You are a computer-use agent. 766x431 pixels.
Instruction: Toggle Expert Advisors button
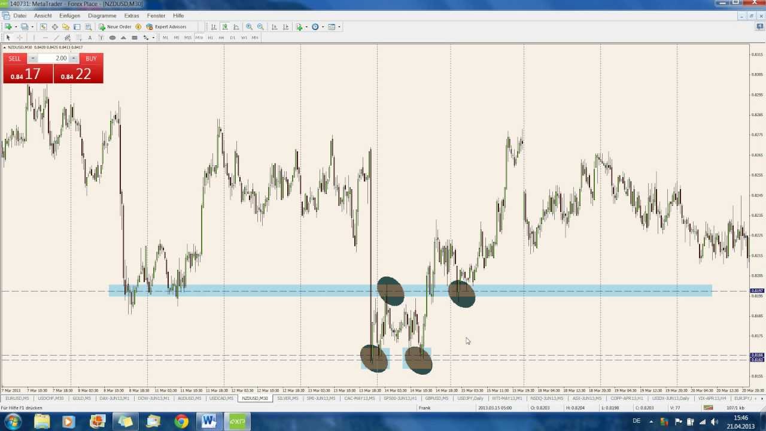[x=166, y=27]
